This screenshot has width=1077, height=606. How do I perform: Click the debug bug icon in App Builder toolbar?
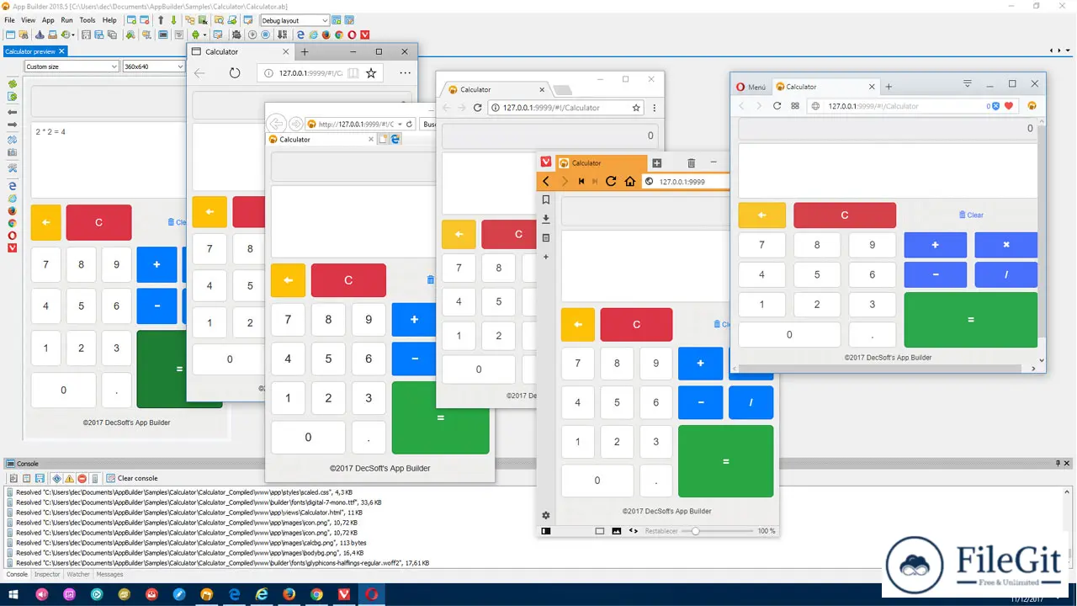pyautogui.click(x=236, y=35)
